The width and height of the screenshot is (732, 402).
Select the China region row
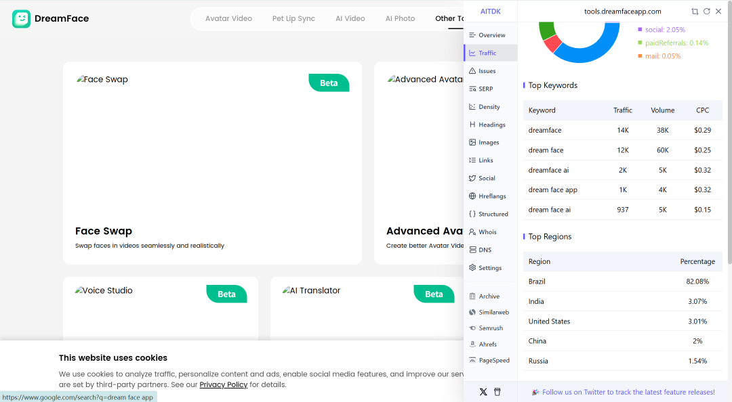[623, 341]
